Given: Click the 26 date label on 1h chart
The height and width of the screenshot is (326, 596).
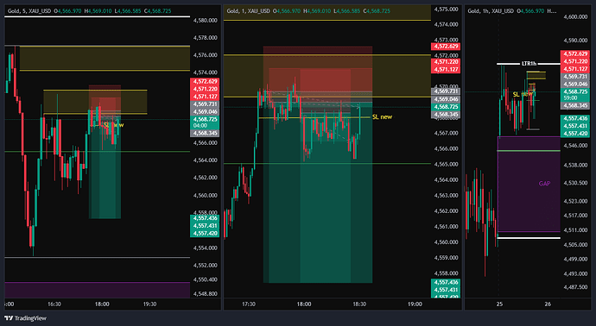Looking at the screenshot, I should click(548, 304).
